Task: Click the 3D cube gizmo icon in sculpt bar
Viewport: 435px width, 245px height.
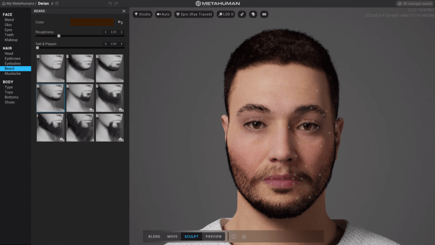Action: 244,236
